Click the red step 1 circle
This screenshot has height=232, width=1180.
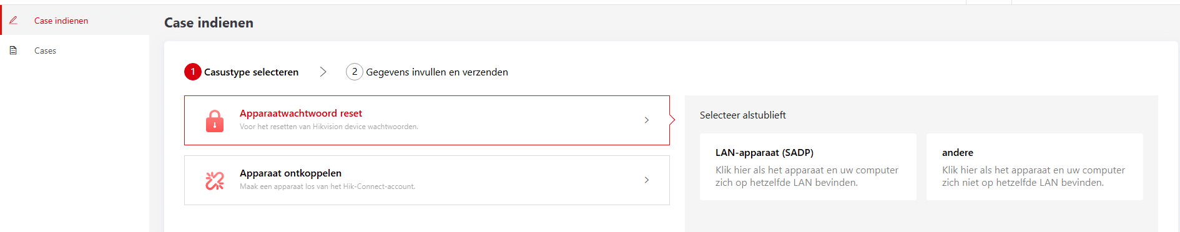[x=193, y=72]
